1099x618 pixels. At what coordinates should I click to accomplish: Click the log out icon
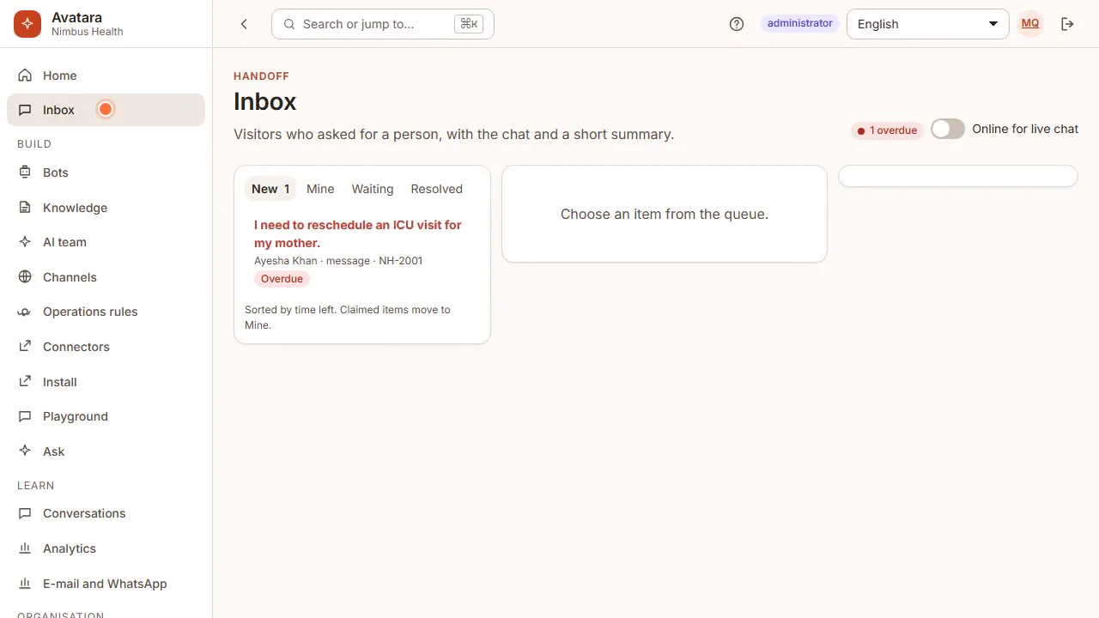click(1068, 24)
